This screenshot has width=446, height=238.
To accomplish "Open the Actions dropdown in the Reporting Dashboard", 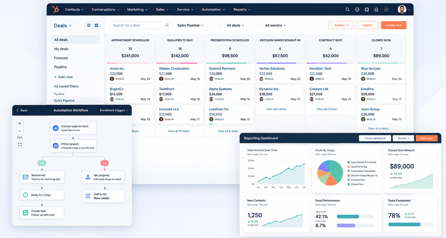I will 403,138.
